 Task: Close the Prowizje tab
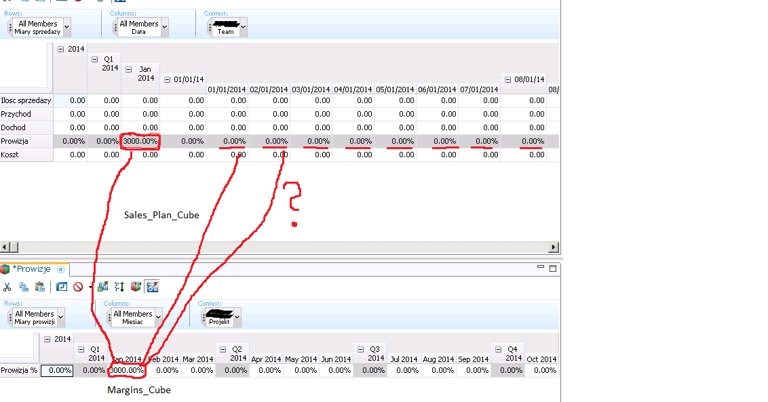tap(60, 269)
